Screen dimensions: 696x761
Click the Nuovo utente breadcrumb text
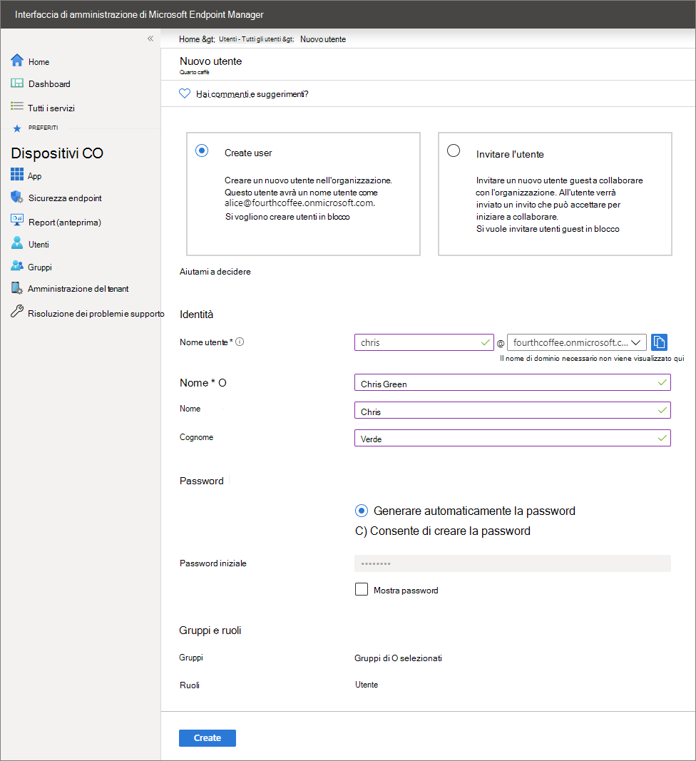[x=323, y=39]
